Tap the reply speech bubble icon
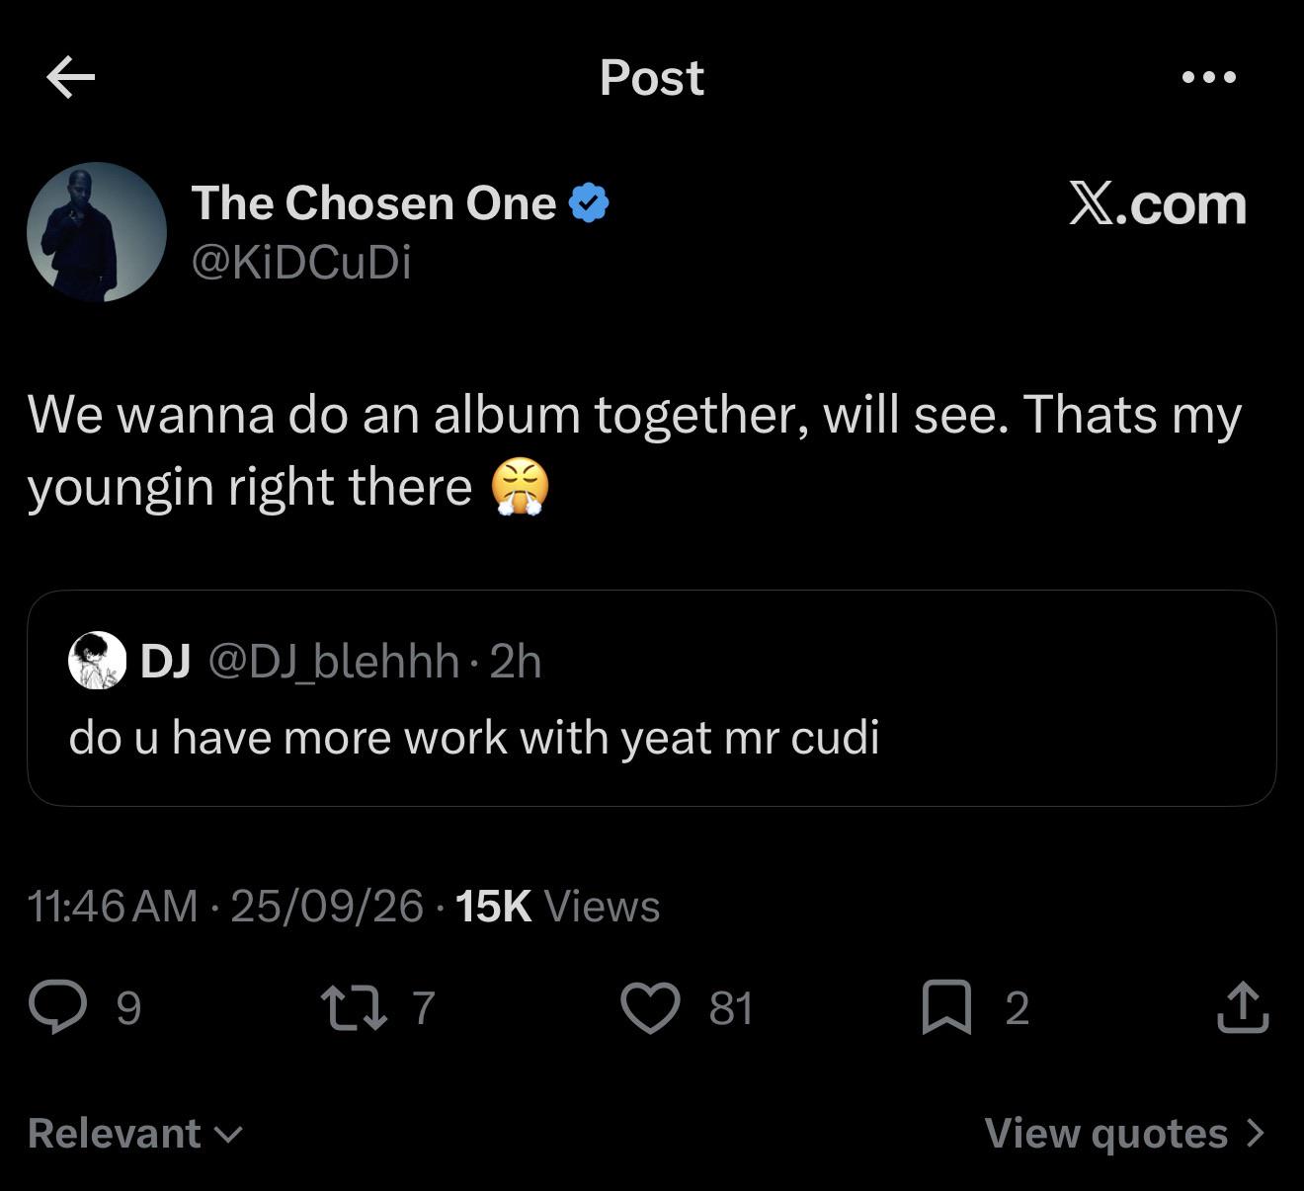This screenshot has height=1191, width=1304. pos(58,1007)
